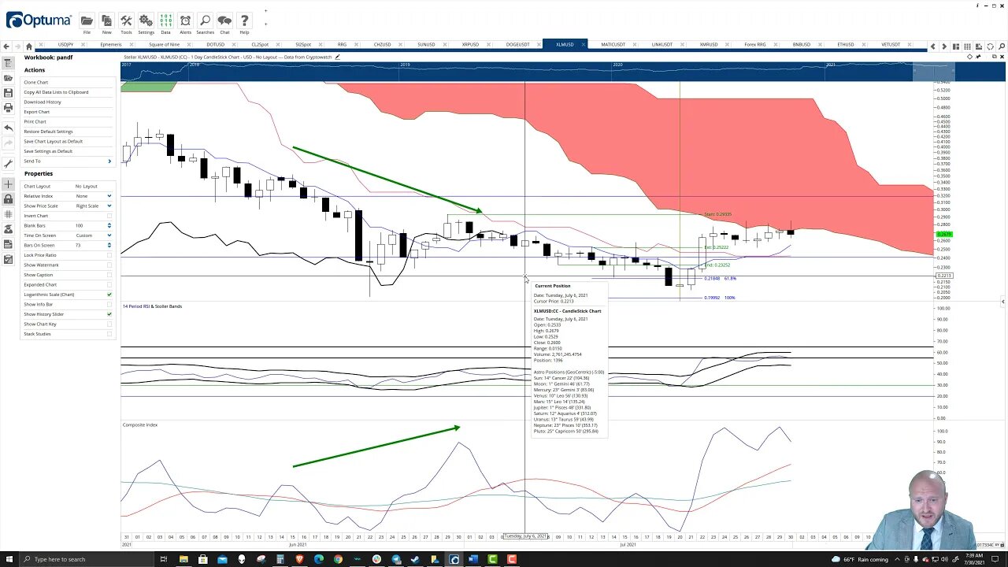Image resolution: width=1008 pixels, height=567 pixels.
Task: Click the tile layout icon at top right
Action: [x=957, y=46]
